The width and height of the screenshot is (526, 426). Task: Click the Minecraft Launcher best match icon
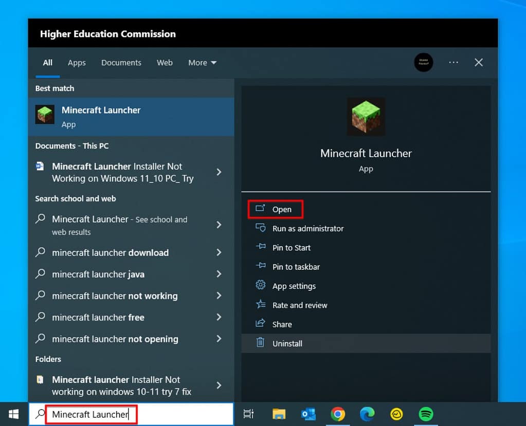click(x=45, y=114)
